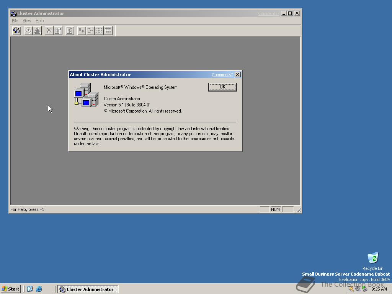Minimize the Cluster Administrator window

pos(284,13)
